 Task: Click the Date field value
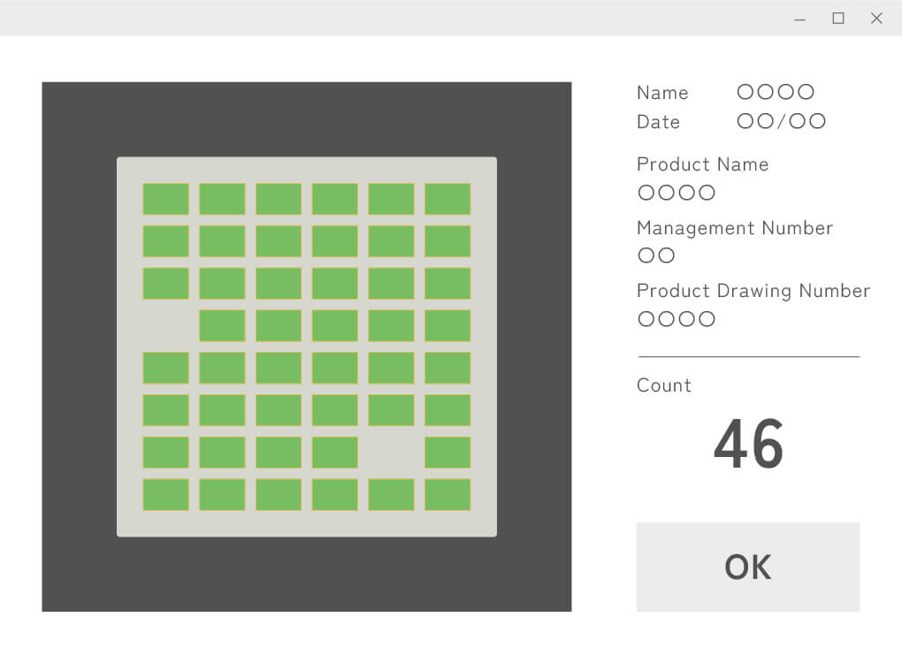pyautogui.click(x=781, y=121)
